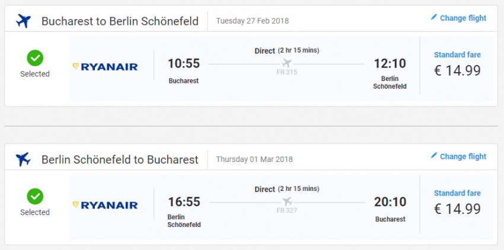504x250 pixels.
Task: Click the Ryanair logo on outbound flight
Action: click(x=105, y=67)
